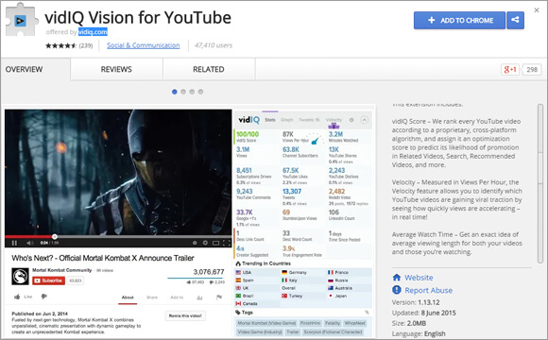Toggle theater mode in the video player
The width and height of the screenshot is (548, 340).
[216, 243]
